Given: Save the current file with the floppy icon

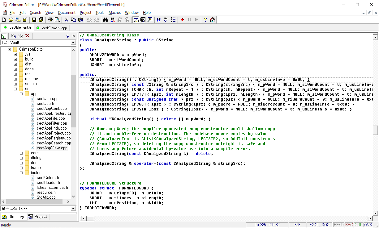Looking at the screenshot, I should pyautogui.click(x=34, y=20).
